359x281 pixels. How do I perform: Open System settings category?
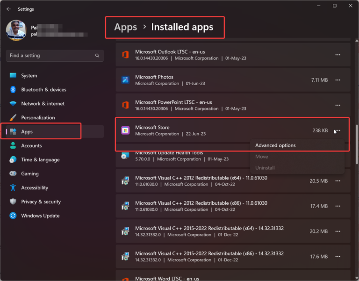[x=55, y=76]
